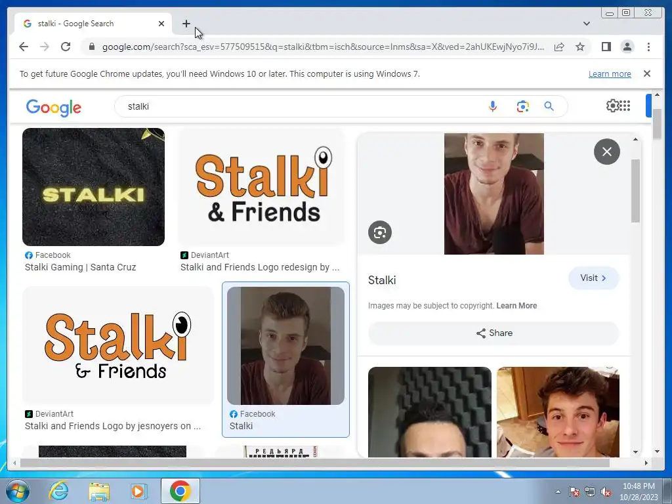Viewport: 672px width, 504px height.
Task: Click Chrome taskbar button
Action: pos(180,491)
